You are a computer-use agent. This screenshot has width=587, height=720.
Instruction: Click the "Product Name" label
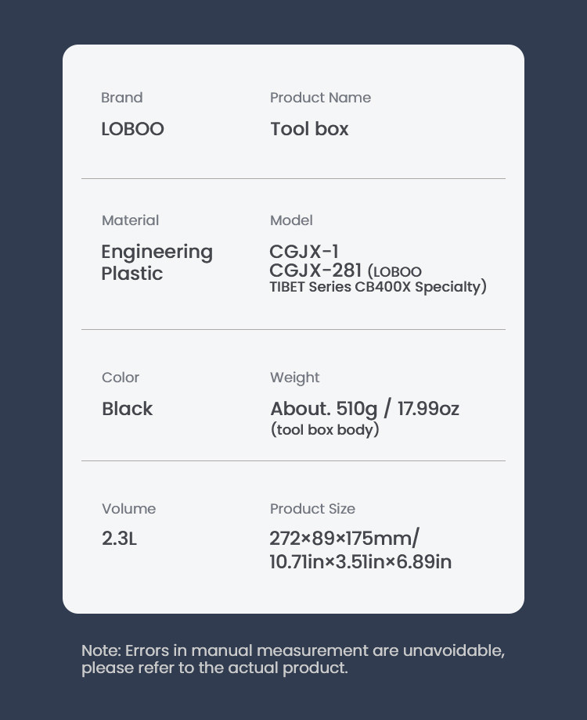coord(320,98)
